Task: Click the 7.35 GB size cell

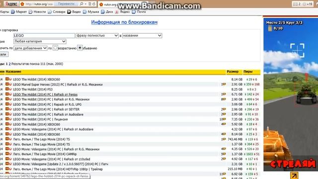Action: click(237, 119)
